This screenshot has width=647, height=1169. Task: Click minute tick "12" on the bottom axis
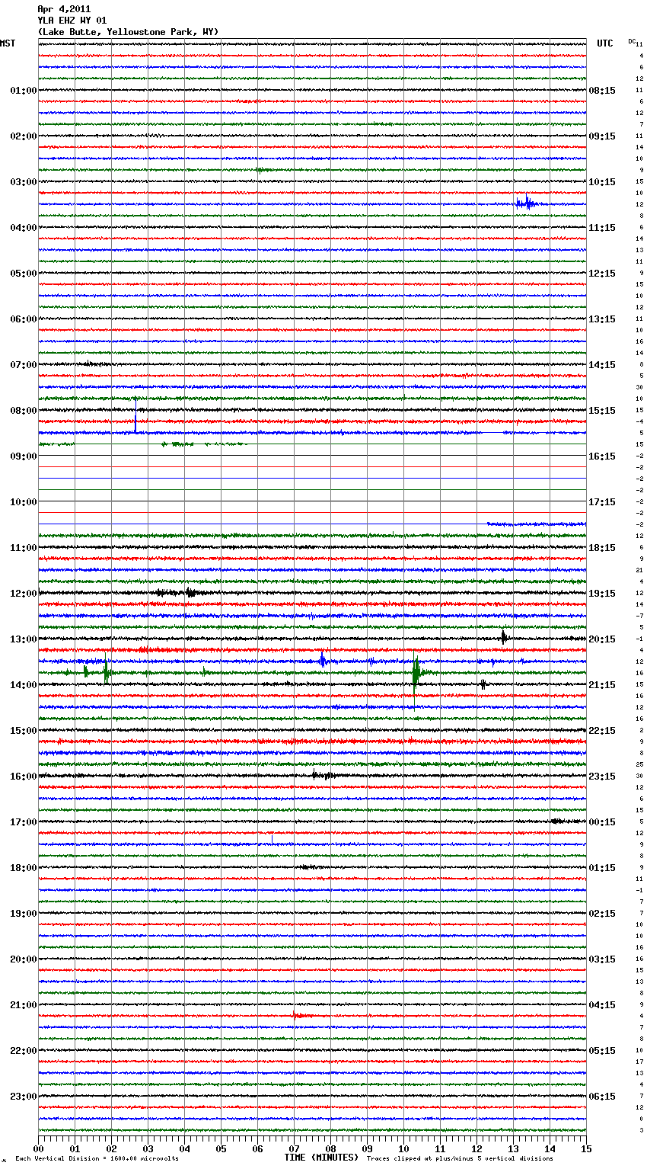476,1148
